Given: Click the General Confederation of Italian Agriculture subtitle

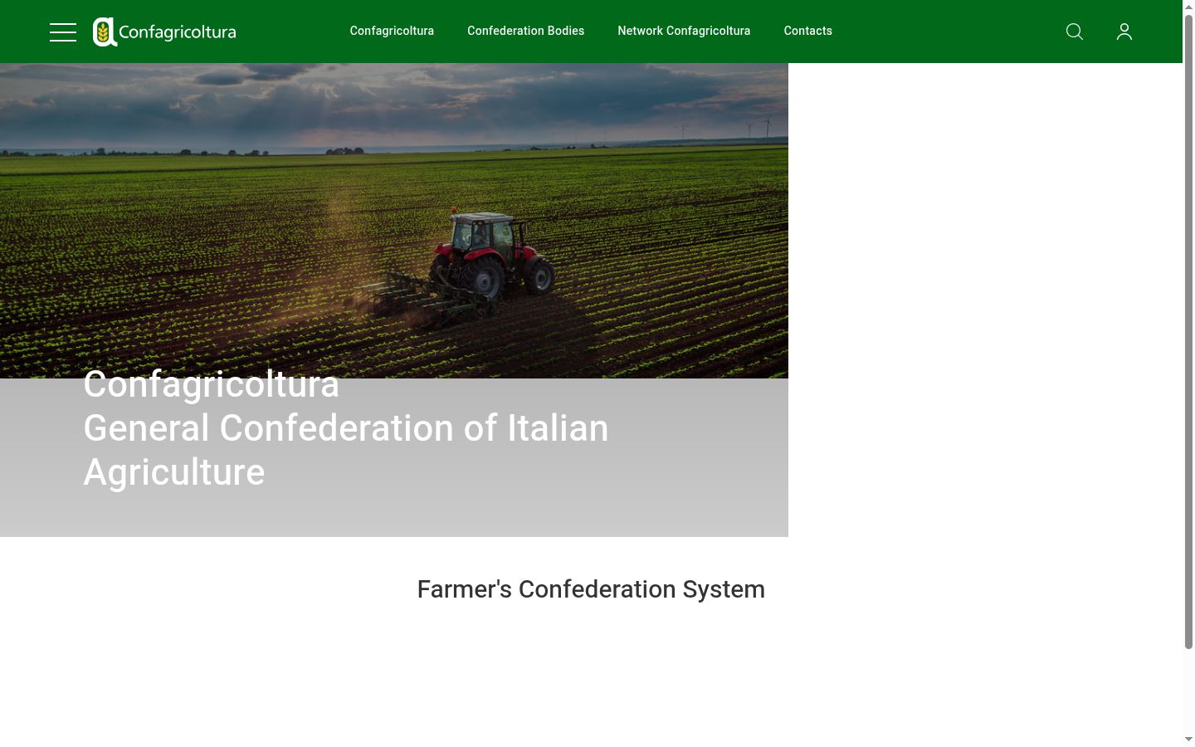Looking at the screenshot, I should tap(346, 450).
